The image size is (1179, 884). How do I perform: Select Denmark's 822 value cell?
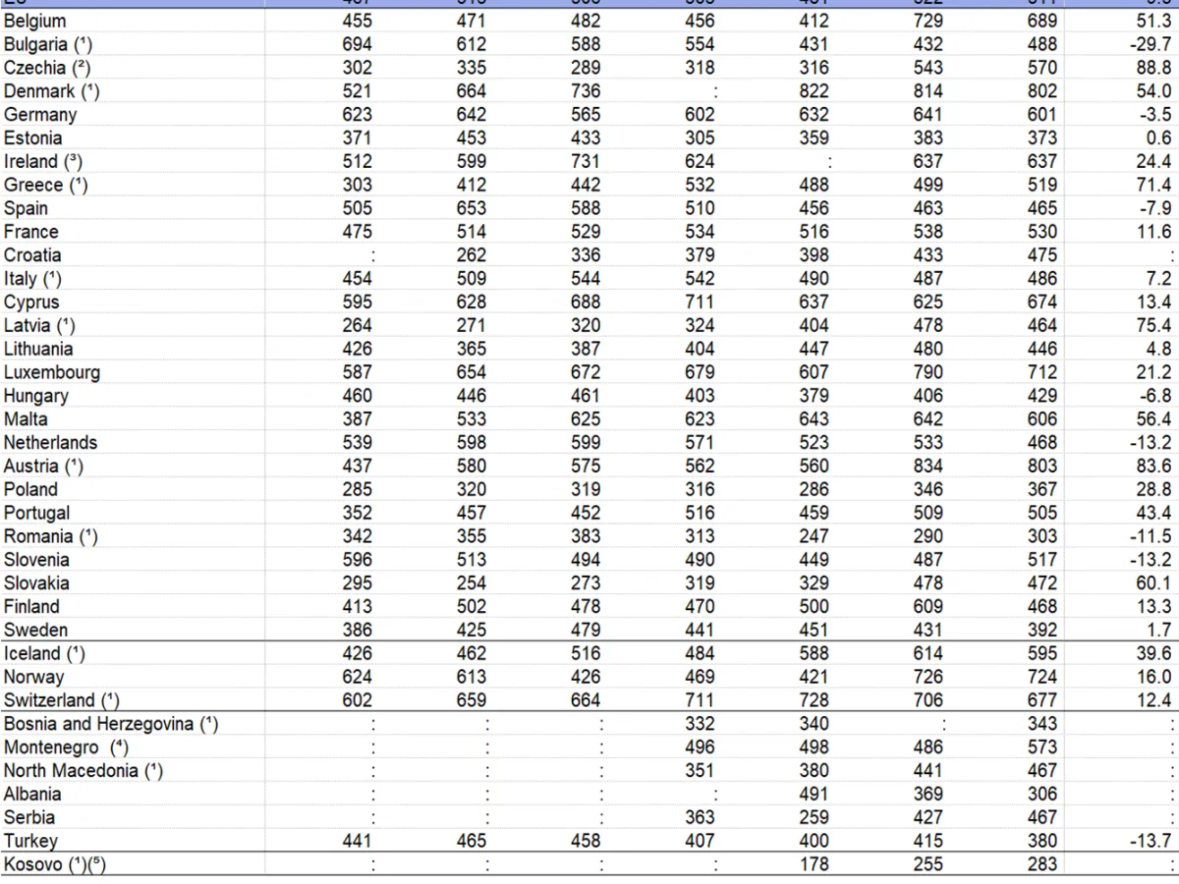813,91
